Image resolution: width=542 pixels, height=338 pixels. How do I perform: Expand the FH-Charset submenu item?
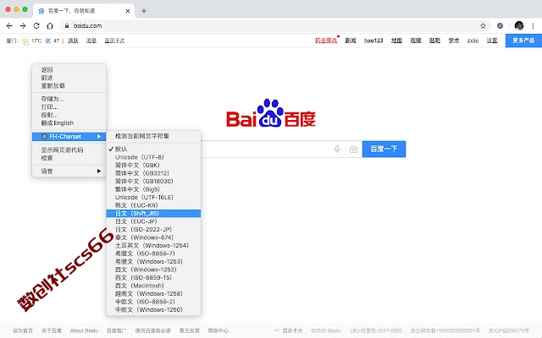(69, 137)
